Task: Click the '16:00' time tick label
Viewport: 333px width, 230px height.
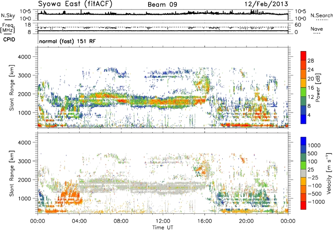Action: click(x=204, y=221)
